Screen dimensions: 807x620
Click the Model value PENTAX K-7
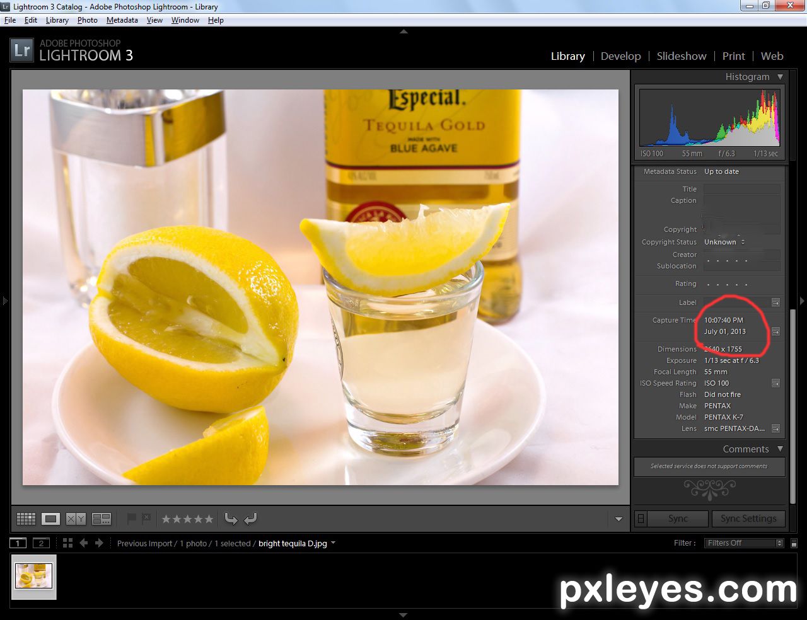point(724,417)
